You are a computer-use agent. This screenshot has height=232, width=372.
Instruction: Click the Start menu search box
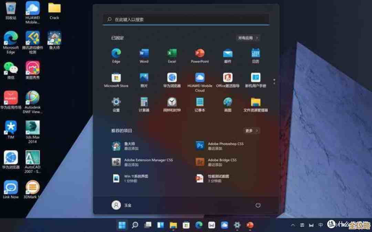point(186,20)
